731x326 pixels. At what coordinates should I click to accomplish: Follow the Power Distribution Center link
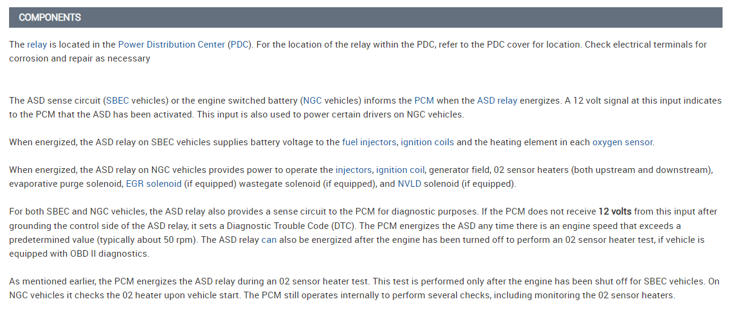(171, 45)
